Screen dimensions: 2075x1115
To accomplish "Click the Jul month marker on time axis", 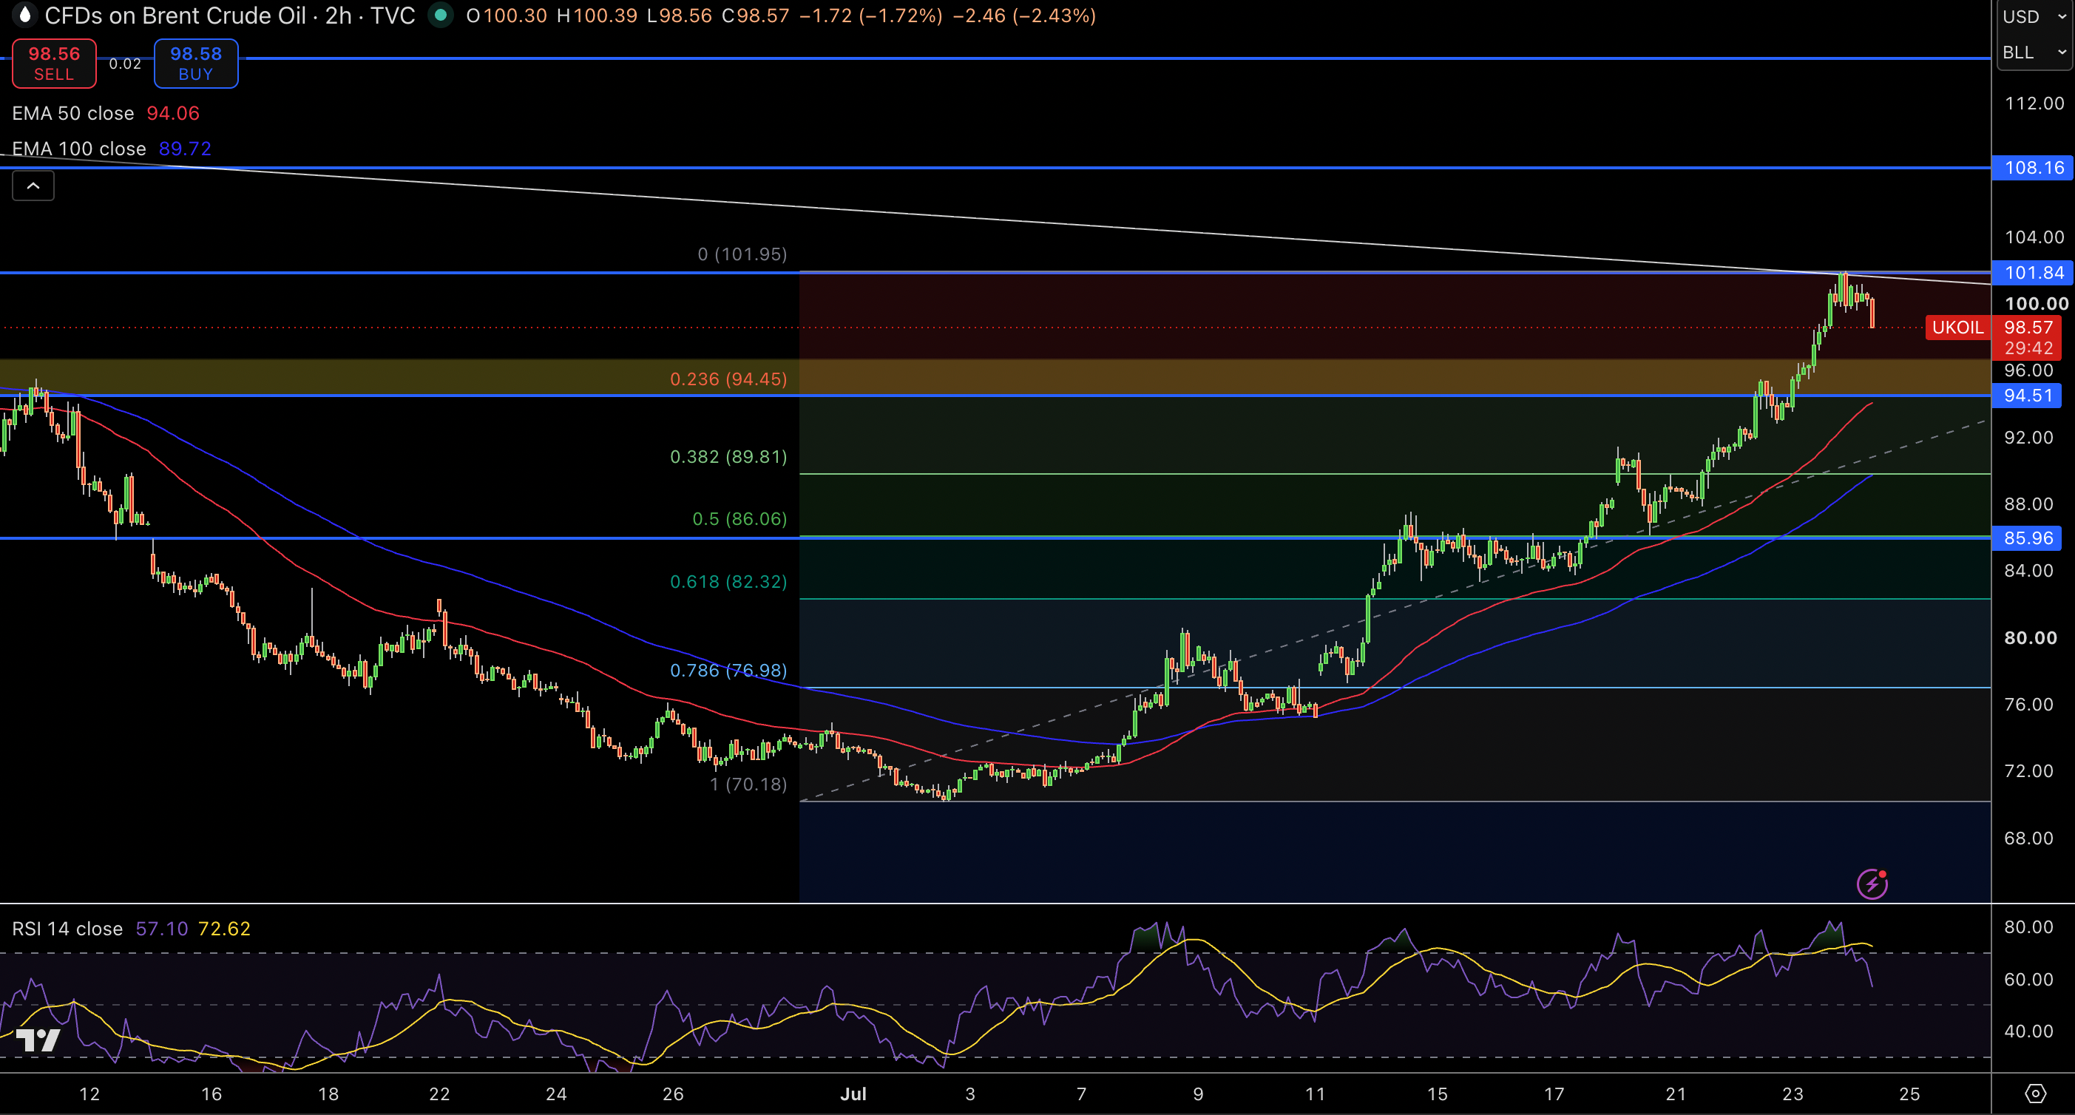I will 853,1094.
